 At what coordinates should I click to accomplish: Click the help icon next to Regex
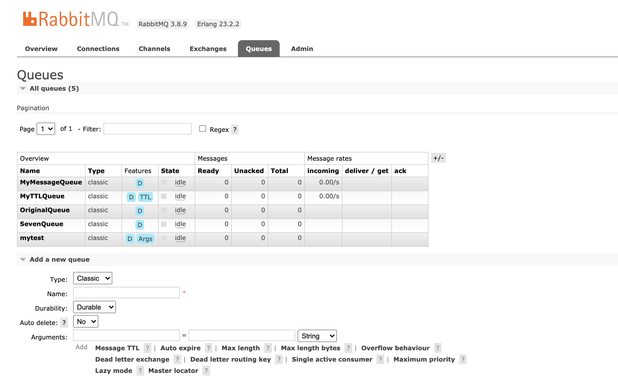click(x=235, y=130)
